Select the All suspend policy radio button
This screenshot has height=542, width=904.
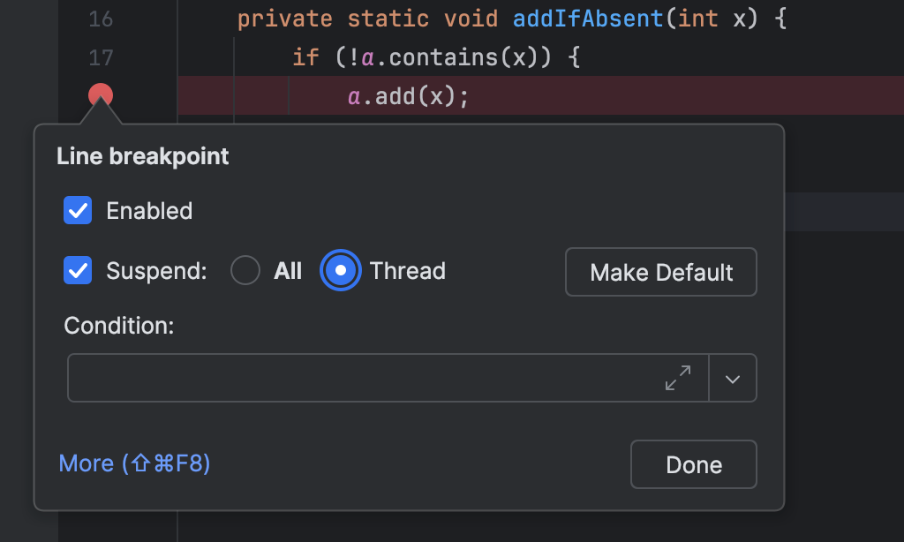pyautogui.click(x=245, y=271)
